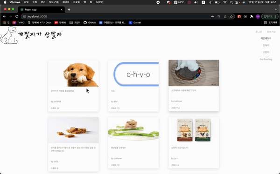Open the Chrome extensions puzzle icon
The height and width of the screenshot is (174, 280).
pyautogui.click(x=252, y=16)
